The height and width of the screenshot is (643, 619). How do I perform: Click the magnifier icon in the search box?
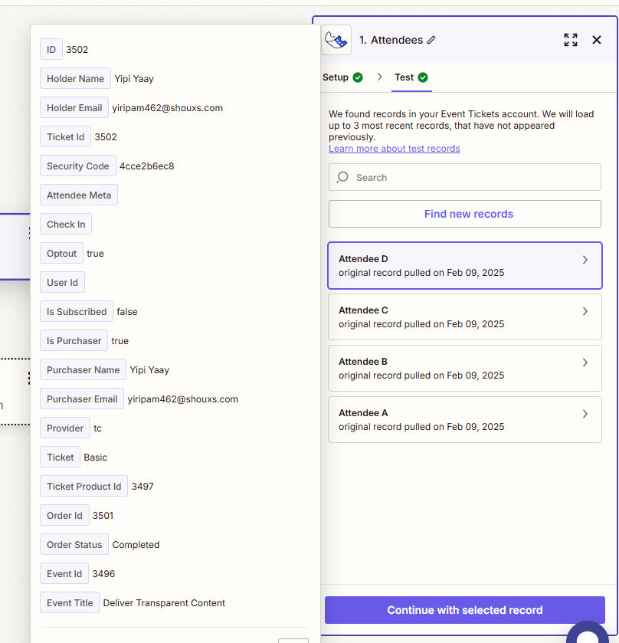[342, 177]
